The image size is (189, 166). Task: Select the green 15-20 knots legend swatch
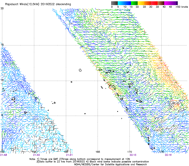point(134,3)
